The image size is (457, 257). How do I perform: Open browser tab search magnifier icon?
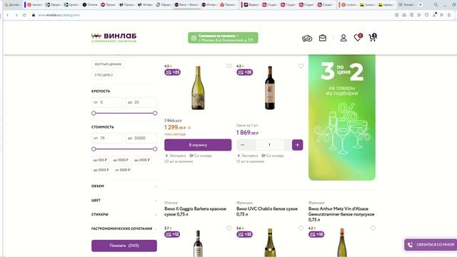pyautogui.click(x=436, y=5)
